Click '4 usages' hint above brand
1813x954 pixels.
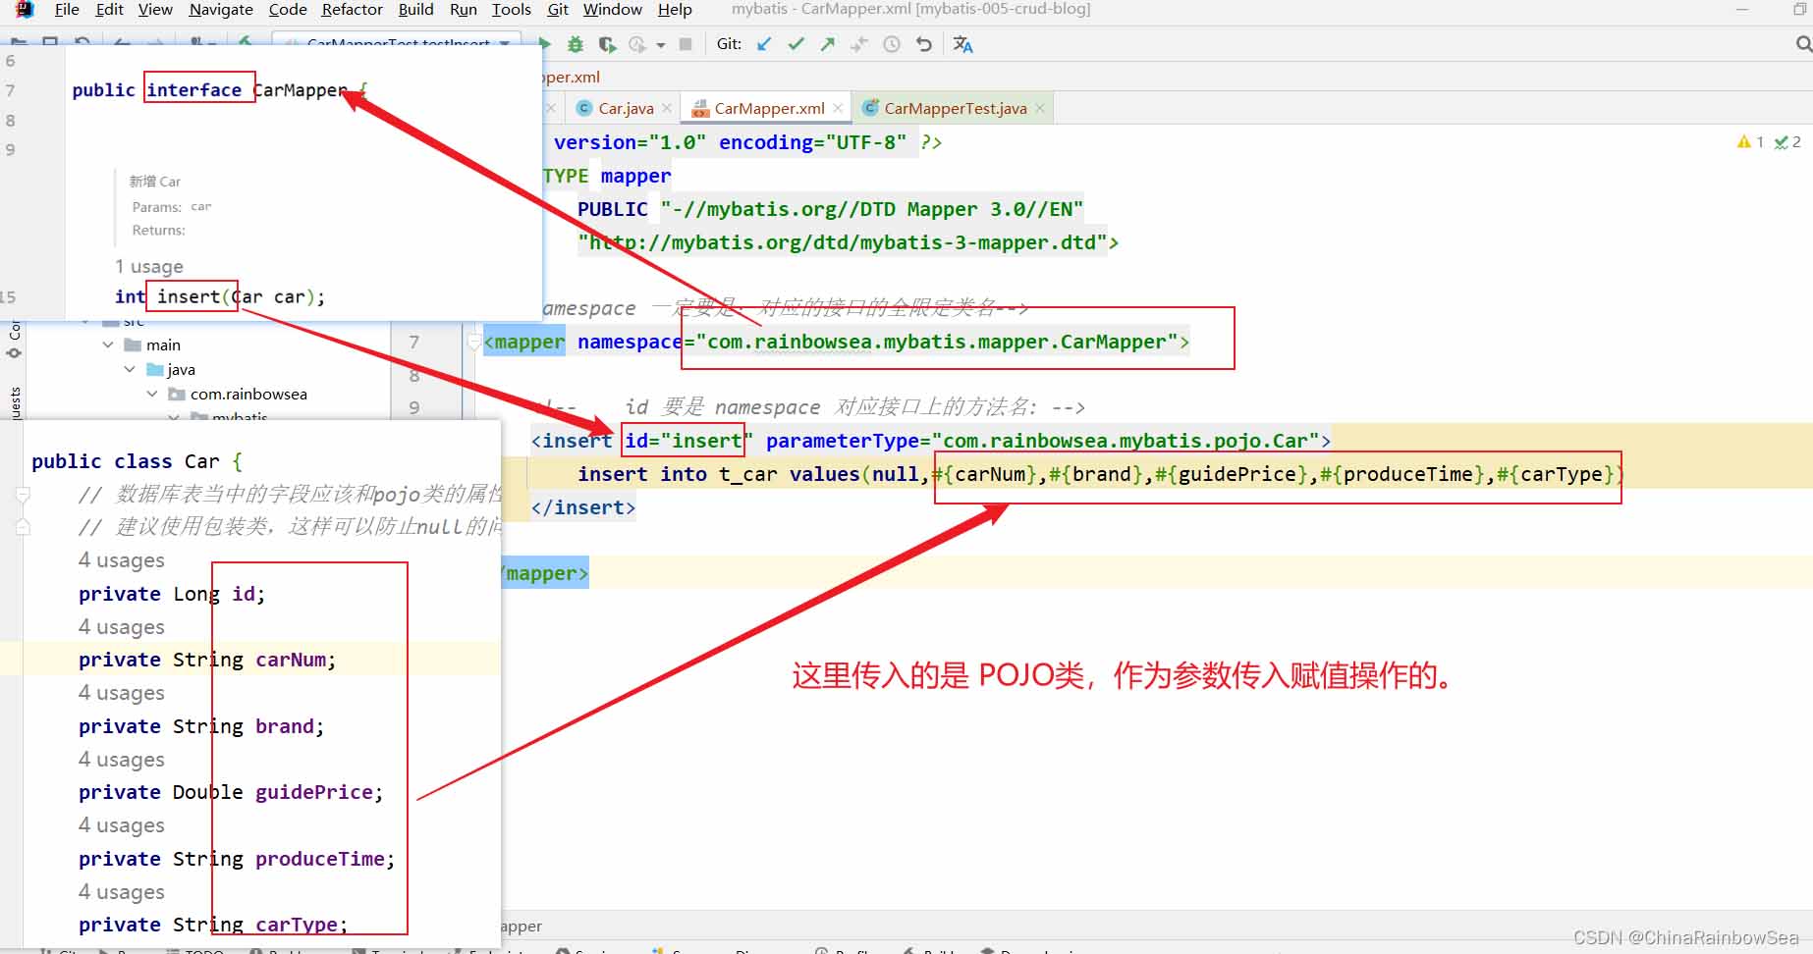[x=122, y=693]
